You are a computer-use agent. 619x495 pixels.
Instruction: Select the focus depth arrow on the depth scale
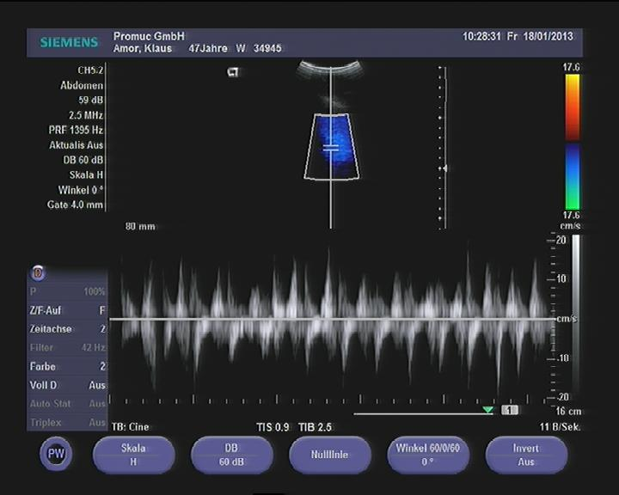coord(444,168)
